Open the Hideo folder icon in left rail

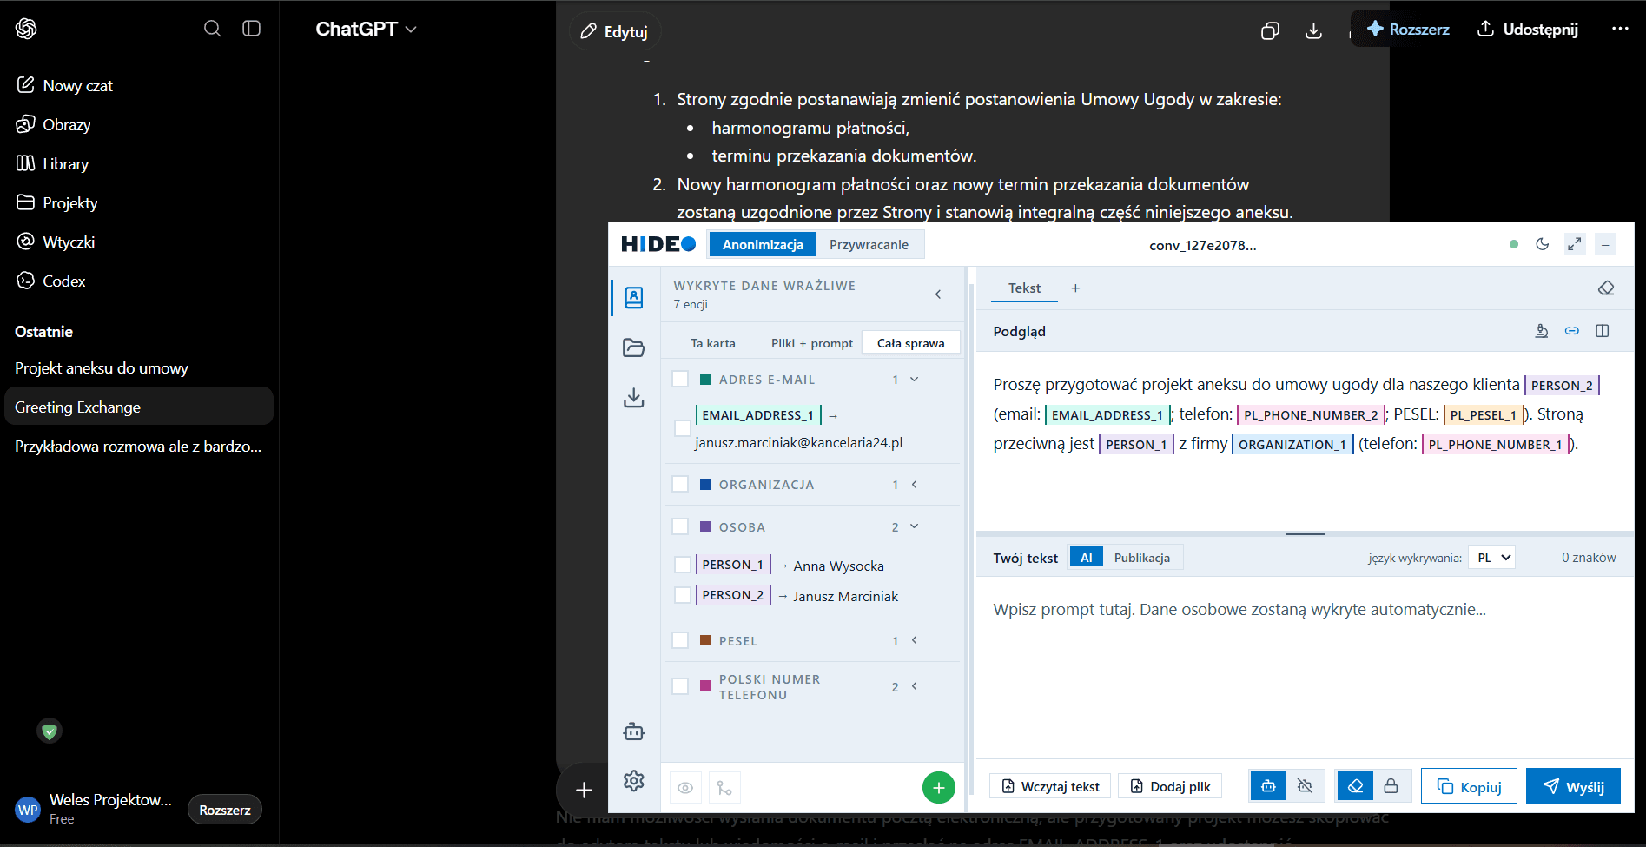[634, 347]
